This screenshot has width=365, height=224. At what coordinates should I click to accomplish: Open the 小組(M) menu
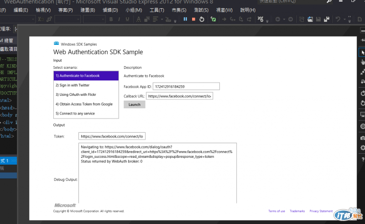click(134, 10)
